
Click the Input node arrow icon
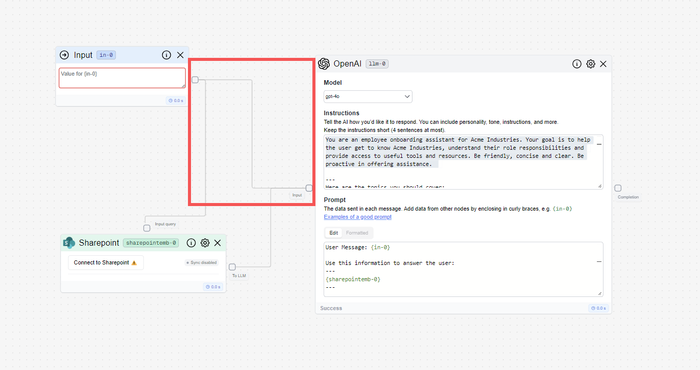64,55
